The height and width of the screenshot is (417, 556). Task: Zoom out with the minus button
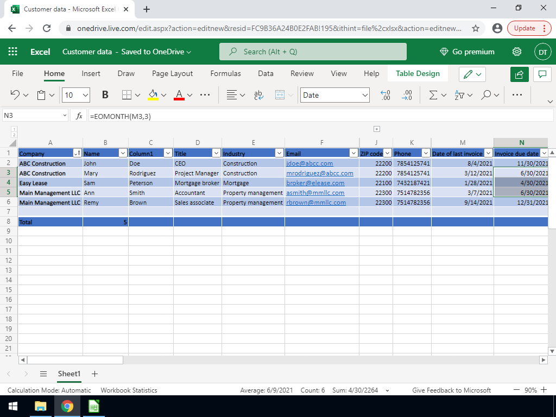(x=517, y=390)
